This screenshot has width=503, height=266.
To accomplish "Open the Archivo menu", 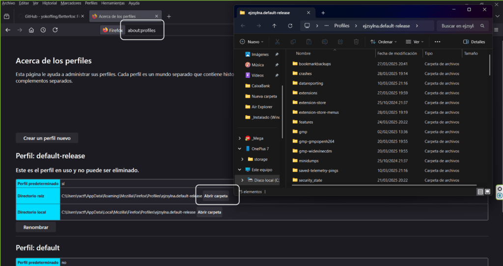I will (x=8, y=3).
